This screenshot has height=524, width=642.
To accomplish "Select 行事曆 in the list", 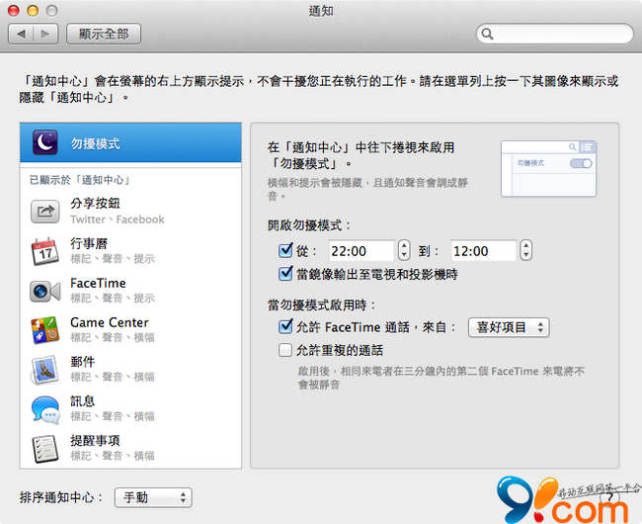I will point(130,251).
